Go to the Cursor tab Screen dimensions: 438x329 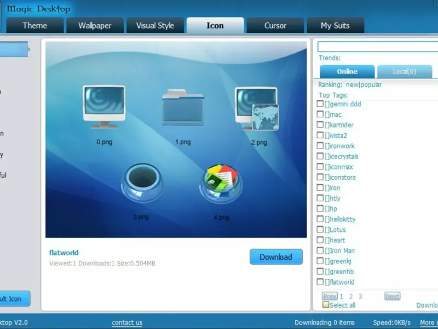275,25
